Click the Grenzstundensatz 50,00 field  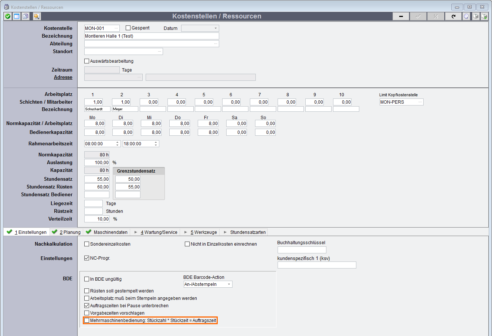(128, 179)
